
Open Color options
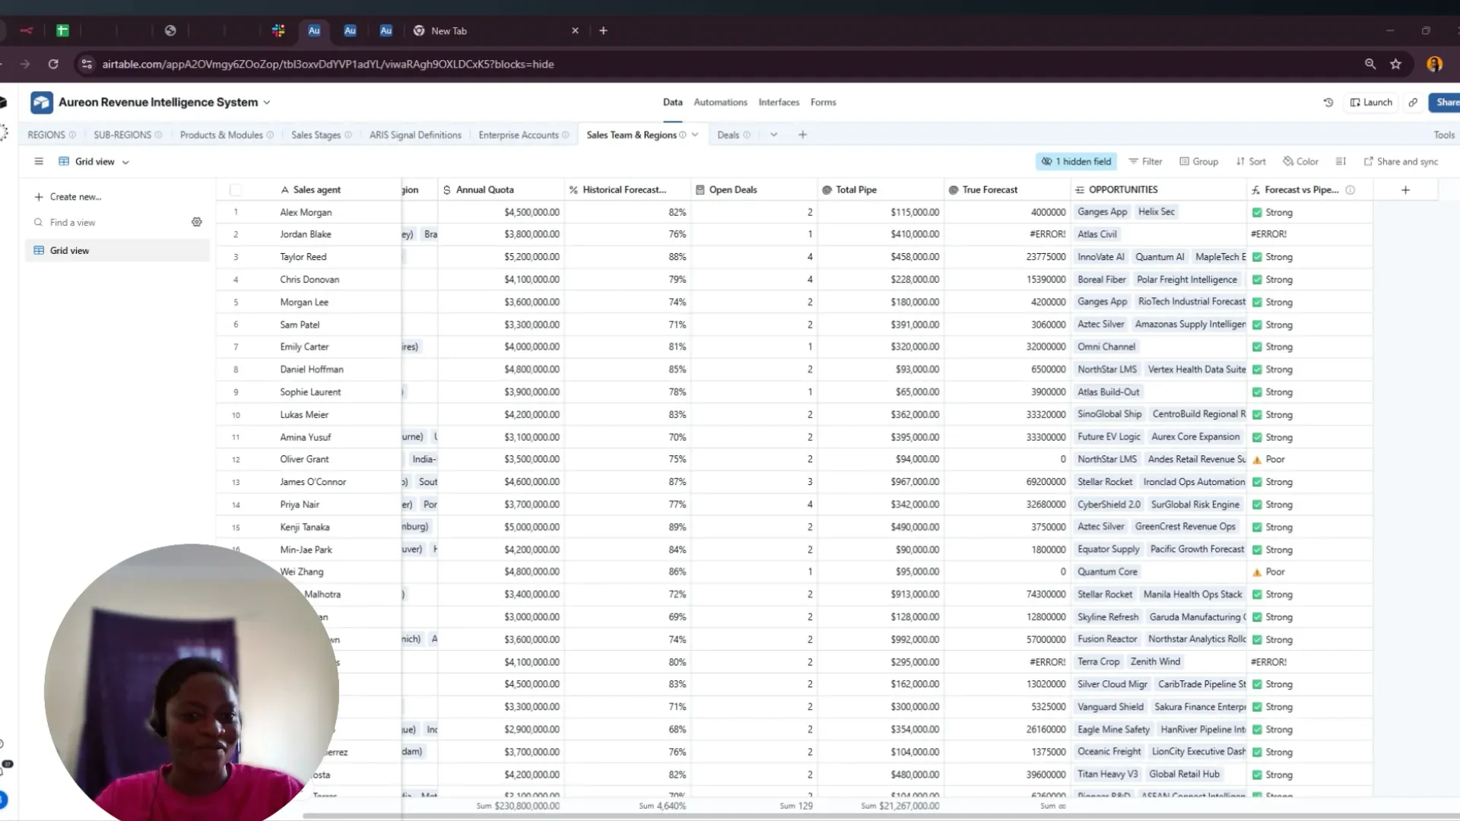(x=1300, y=161)
